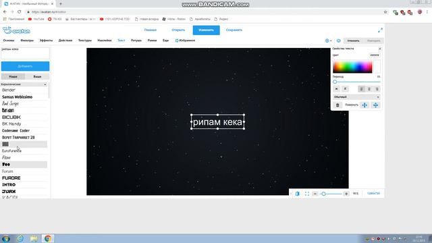This screenshot has height=243, width=432.
Task: Switch to the Ваши fonts tab
Action: (x=37, y=76)
